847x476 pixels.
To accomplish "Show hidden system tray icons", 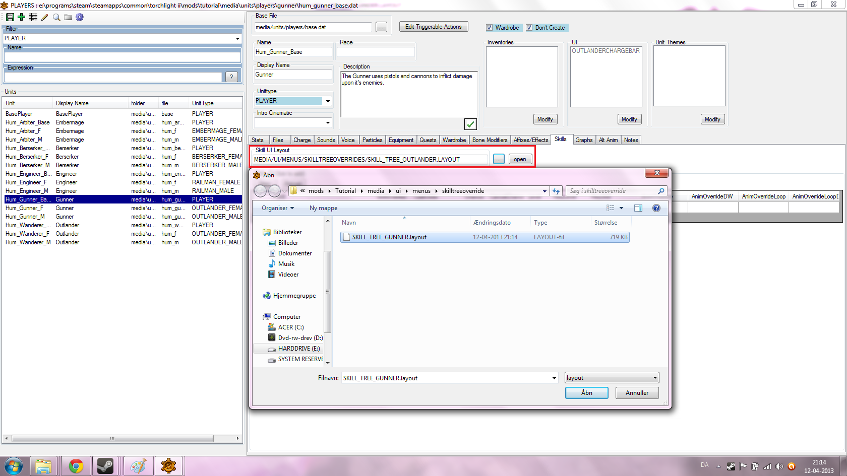I will [718, 466].
